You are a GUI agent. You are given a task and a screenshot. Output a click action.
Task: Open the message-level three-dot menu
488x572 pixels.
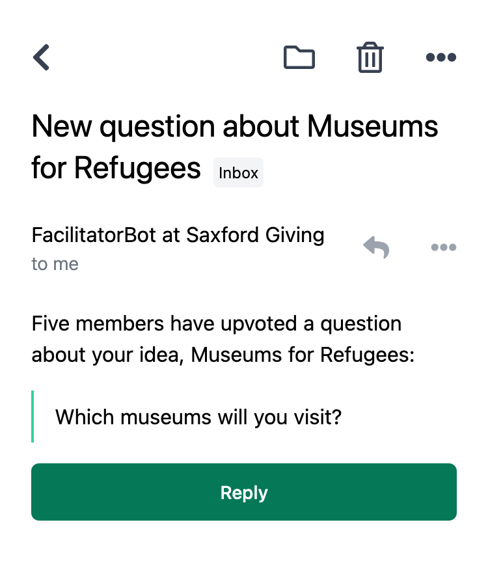tap(444, 247)
